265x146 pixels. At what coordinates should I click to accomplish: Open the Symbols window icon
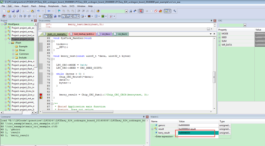coord(55,16)
